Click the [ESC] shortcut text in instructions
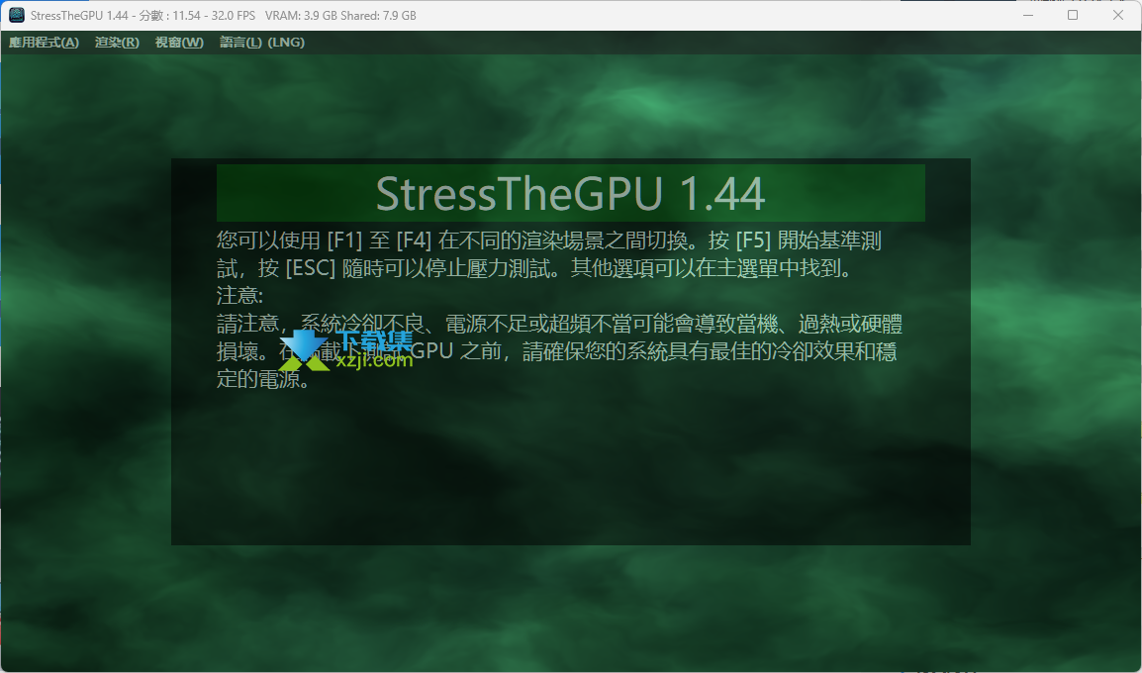1142x673 pixels. (310, 268)
